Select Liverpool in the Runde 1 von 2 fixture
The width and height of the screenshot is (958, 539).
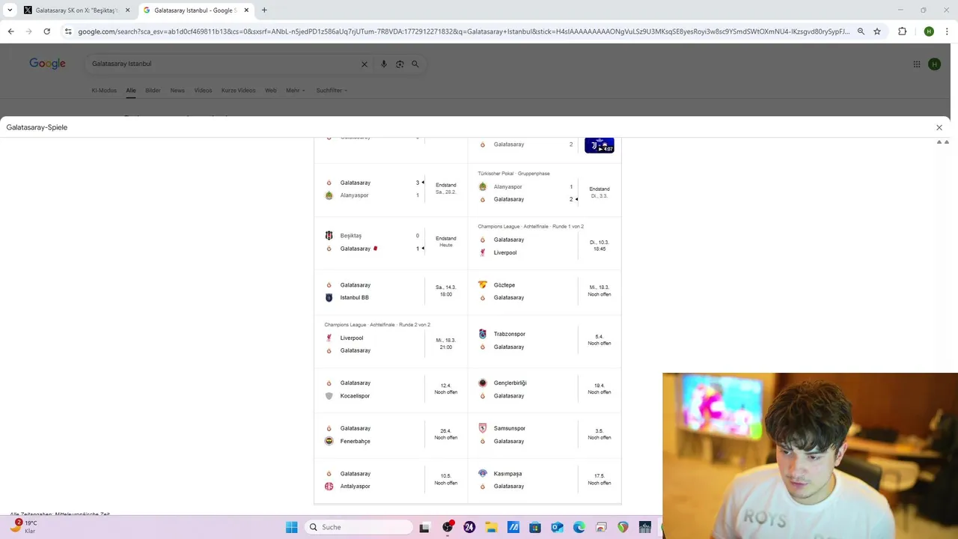point(505,252)
